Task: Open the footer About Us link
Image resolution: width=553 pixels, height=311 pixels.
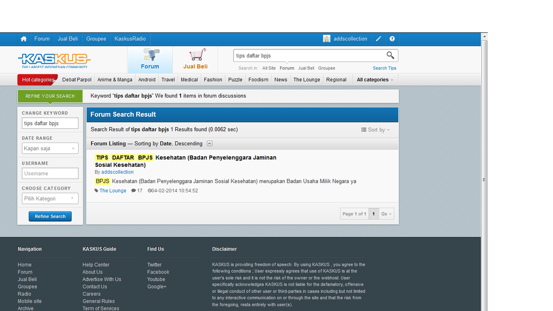Action: point(92,272)
